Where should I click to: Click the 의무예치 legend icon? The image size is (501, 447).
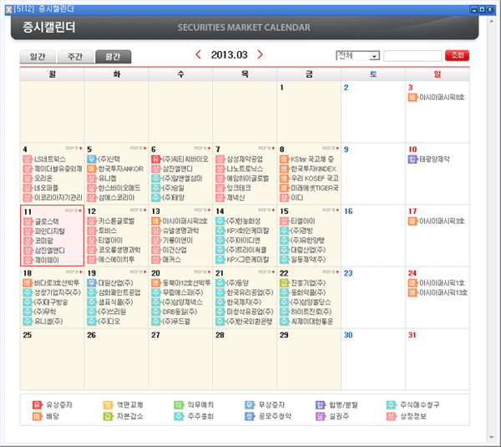[x=178, y=404]
